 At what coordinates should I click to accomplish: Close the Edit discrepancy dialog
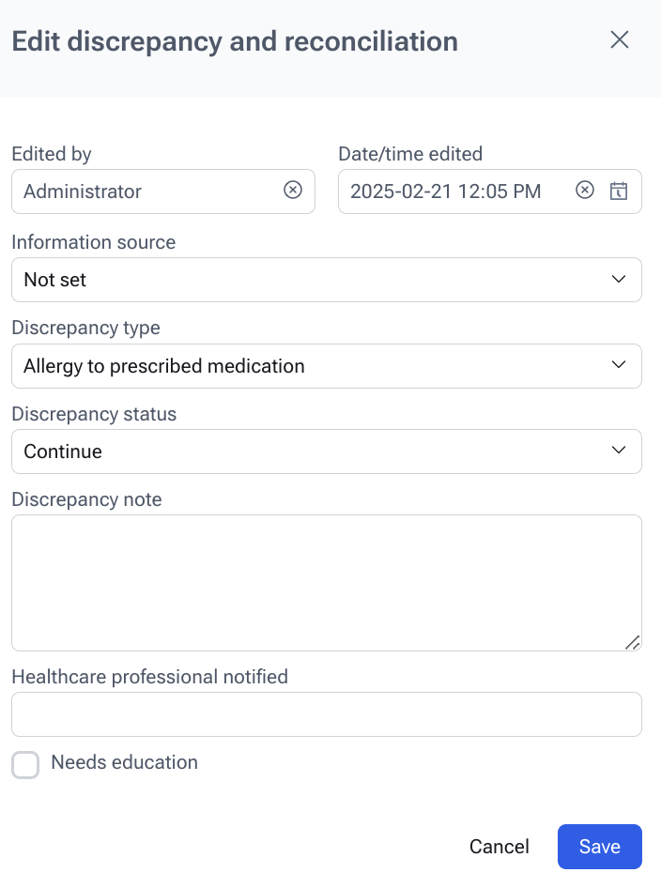tap(620, 39)
